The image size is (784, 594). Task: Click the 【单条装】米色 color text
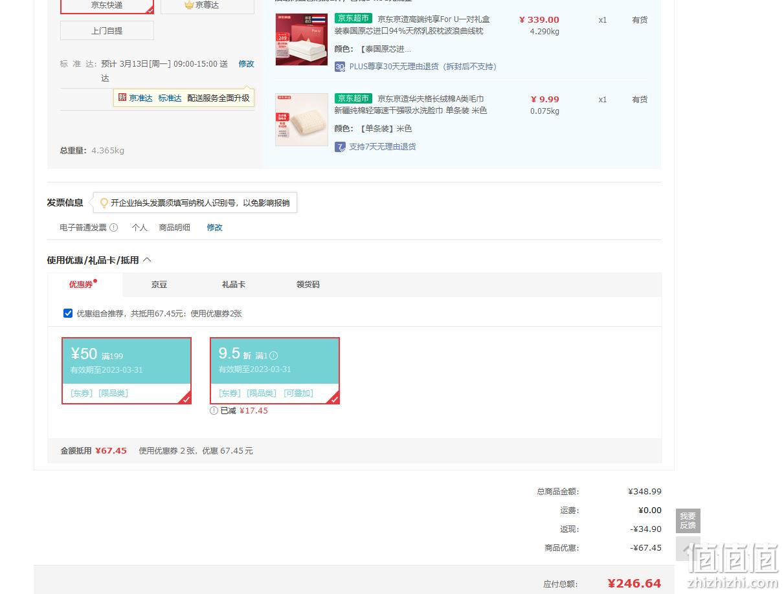(385, 129)
